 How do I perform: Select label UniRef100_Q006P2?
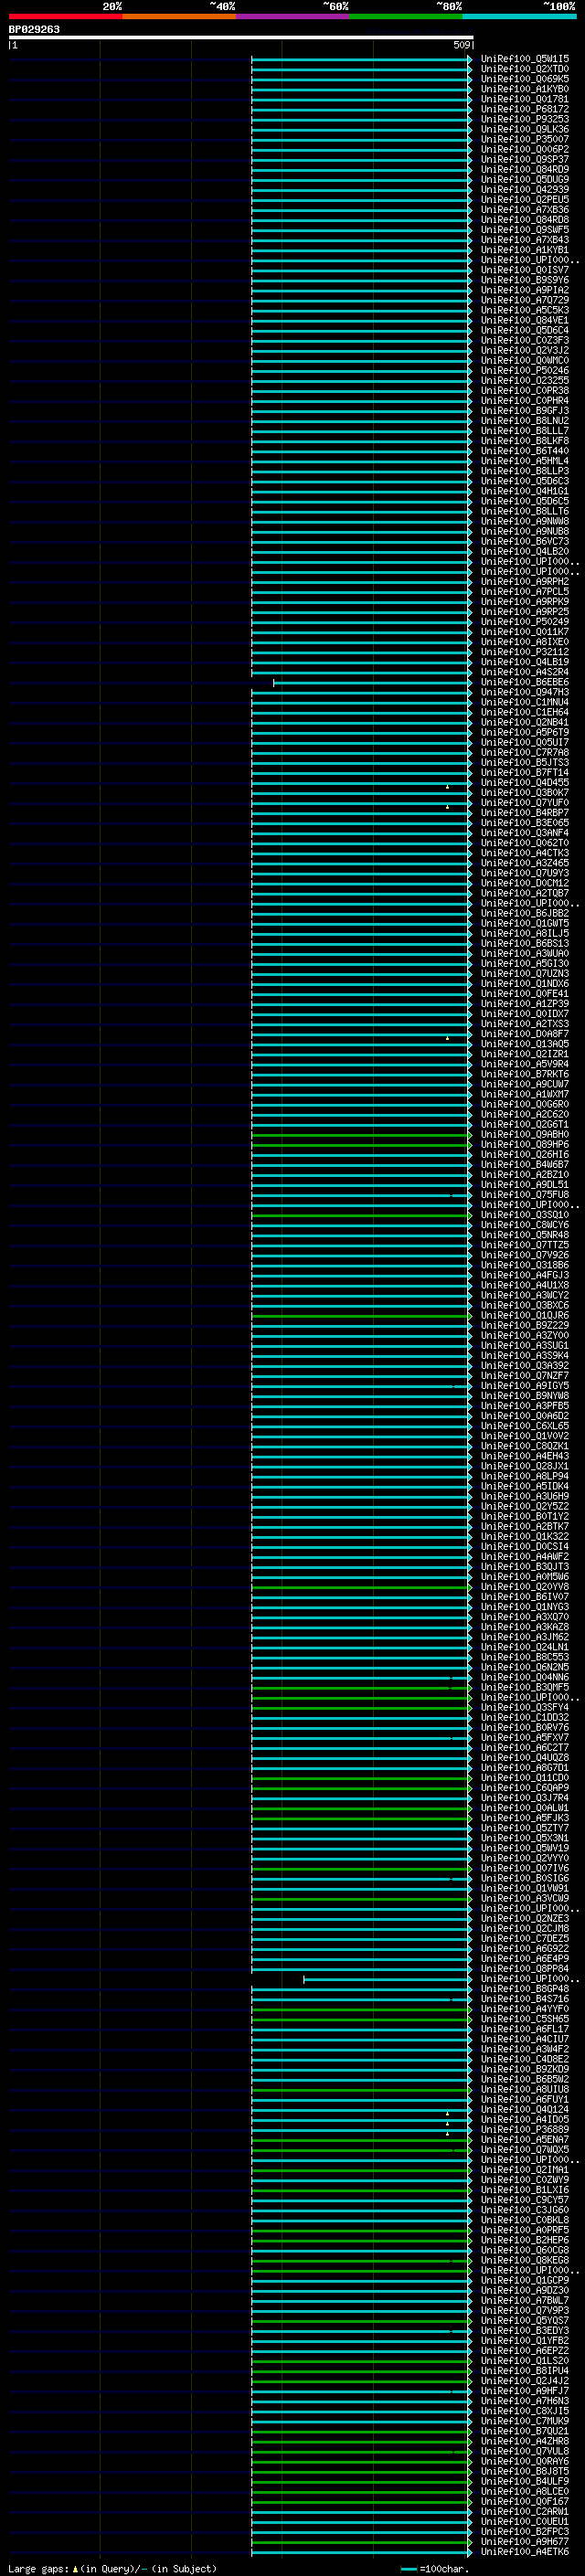525,149
